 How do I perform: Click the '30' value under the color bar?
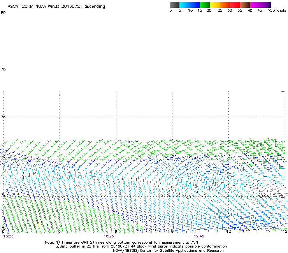pyautogui.click(x=230, y=11)
